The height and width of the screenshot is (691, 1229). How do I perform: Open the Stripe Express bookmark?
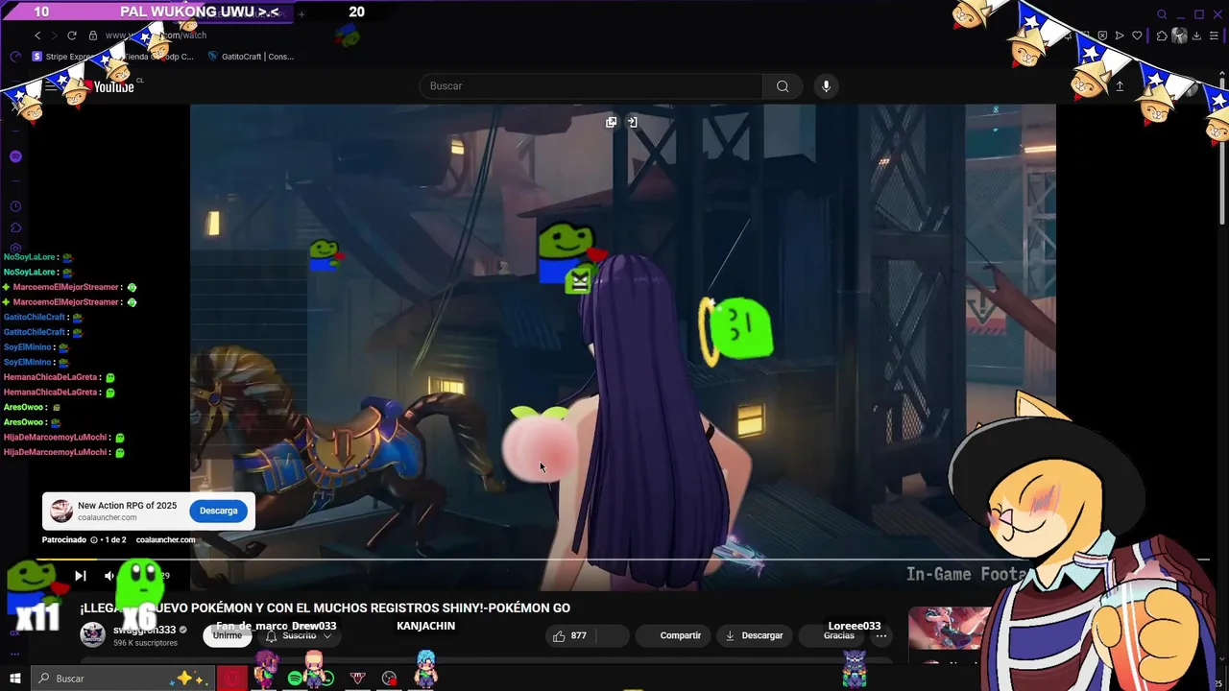(63, 57)
